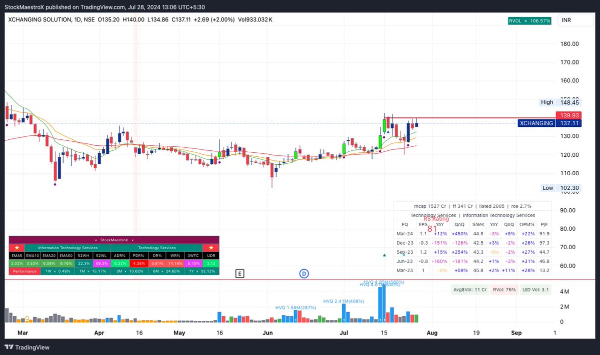Image resolution: width=600 pixels, height=355 pixels.
Task: Click the Mar-23 quarter row label
Action: coord(404,270)
